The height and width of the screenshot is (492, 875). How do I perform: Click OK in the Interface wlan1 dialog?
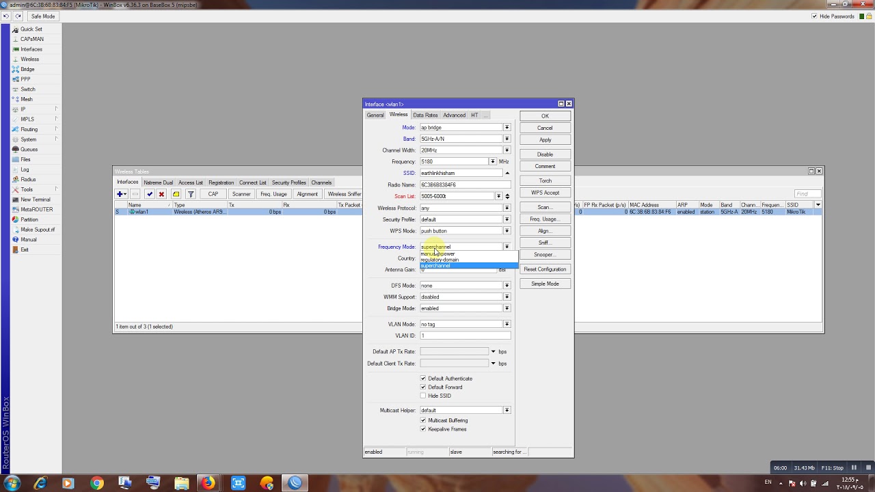pos(545,116)
